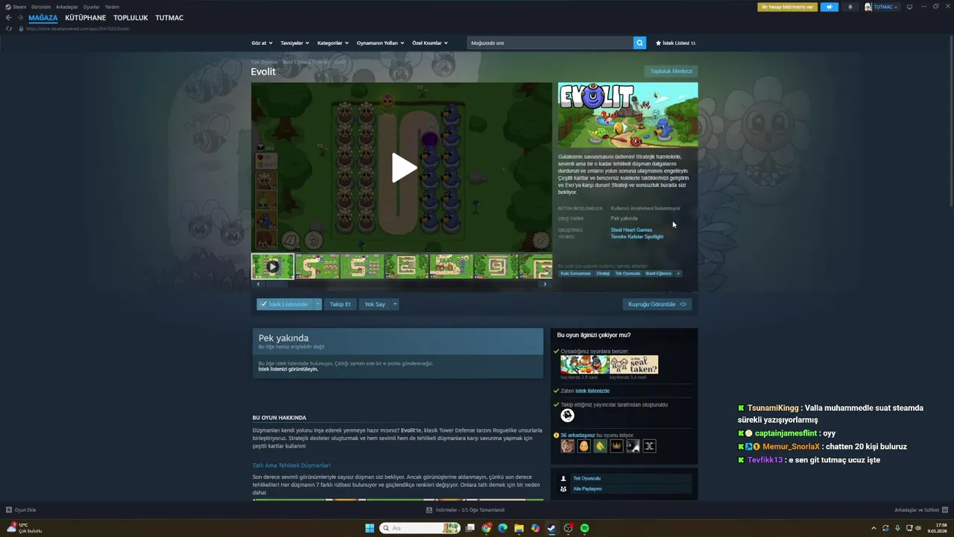Open File Explorer from the taskbar

(x=519, y=528)
